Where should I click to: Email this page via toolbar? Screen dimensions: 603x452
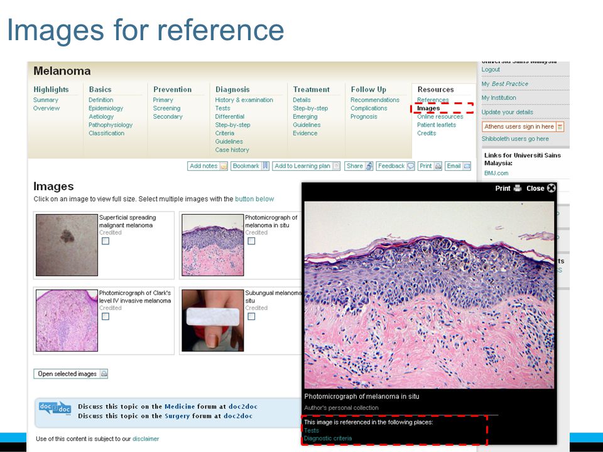[x=458, y=166]
